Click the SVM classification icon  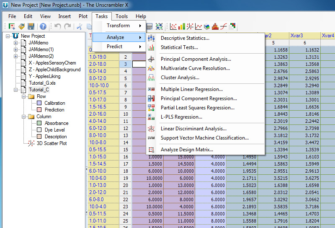[x=151, y=138]
